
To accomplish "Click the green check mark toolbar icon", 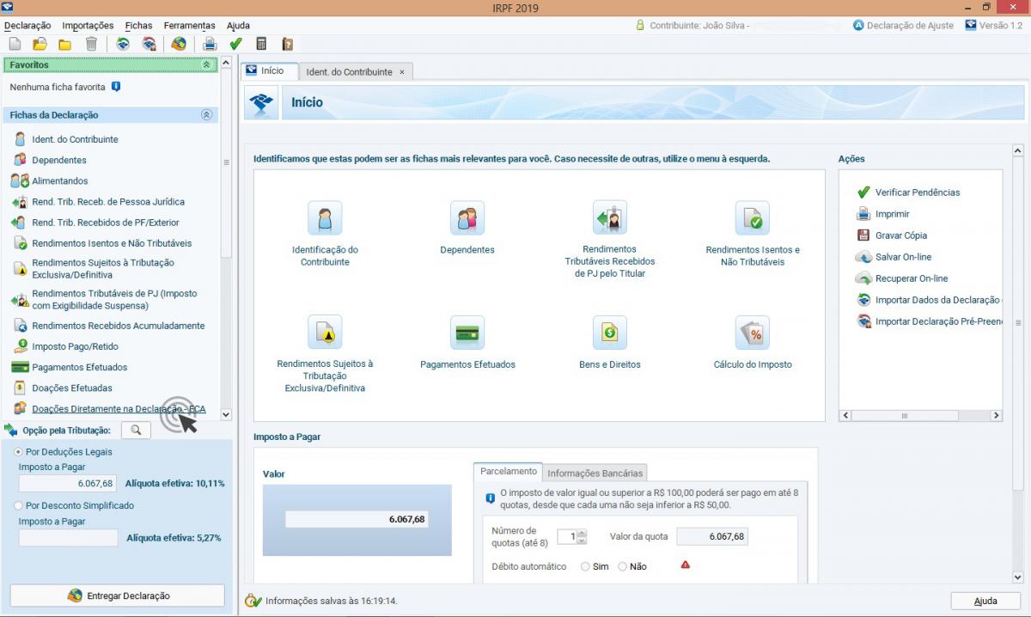I will (x=236, y=44).
